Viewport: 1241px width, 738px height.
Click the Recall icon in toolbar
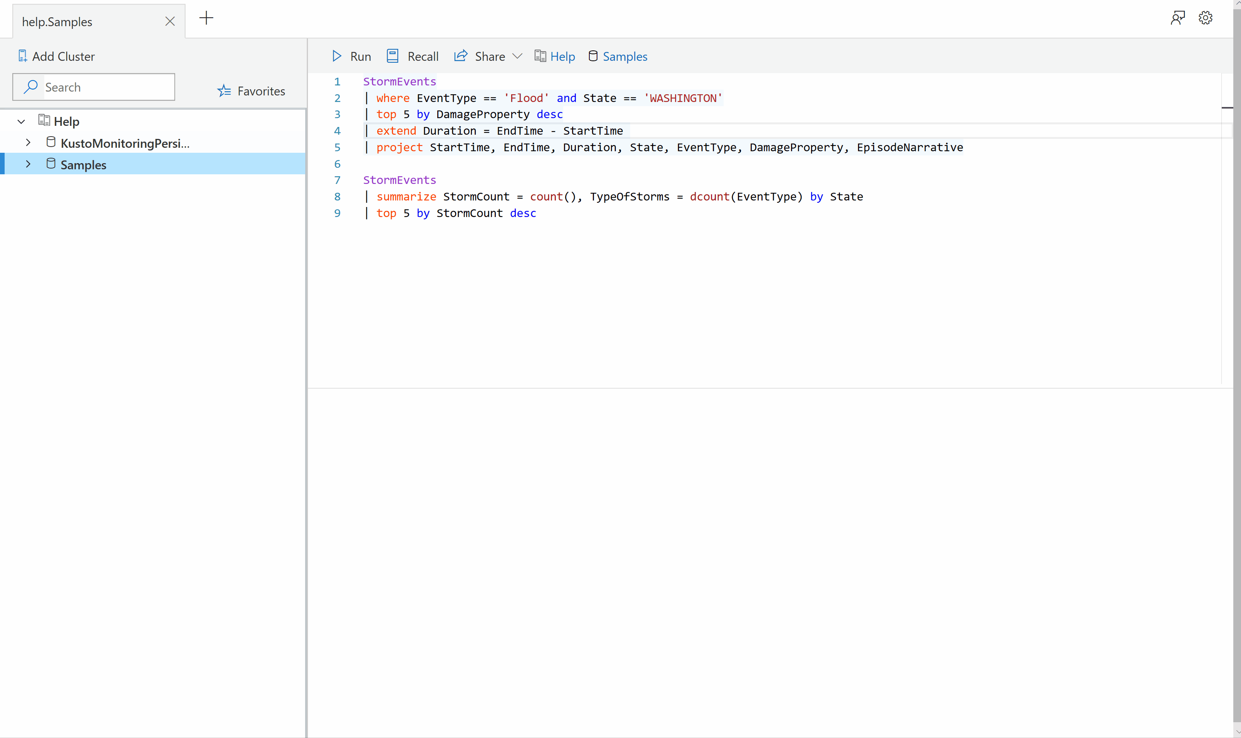[x=393, y=56]
